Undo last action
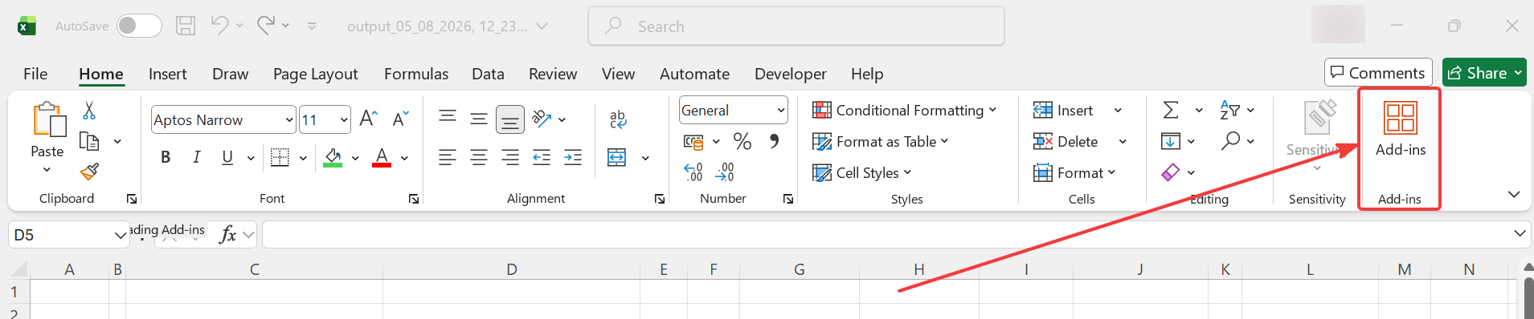 click(x=219, y=26)
